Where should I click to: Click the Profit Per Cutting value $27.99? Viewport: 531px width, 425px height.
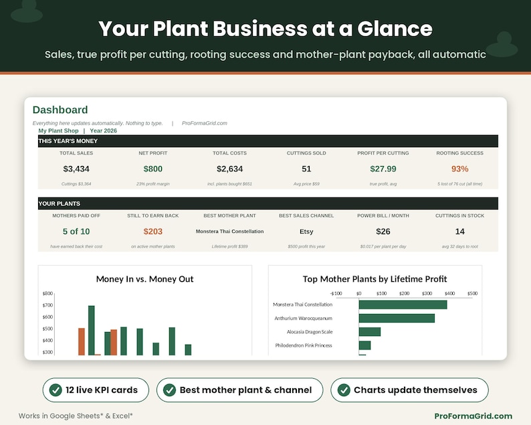tap(383, 169)
